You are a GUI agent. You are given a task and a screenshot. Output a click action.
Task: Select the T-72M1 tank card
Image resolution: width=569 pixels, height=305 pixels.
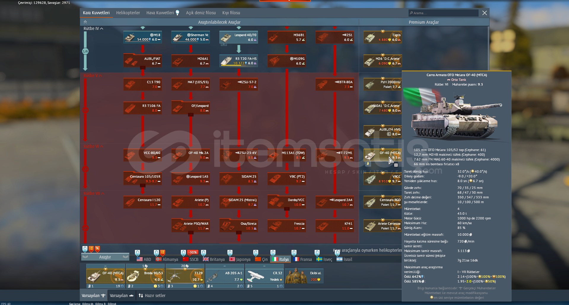tap(335, 155)
